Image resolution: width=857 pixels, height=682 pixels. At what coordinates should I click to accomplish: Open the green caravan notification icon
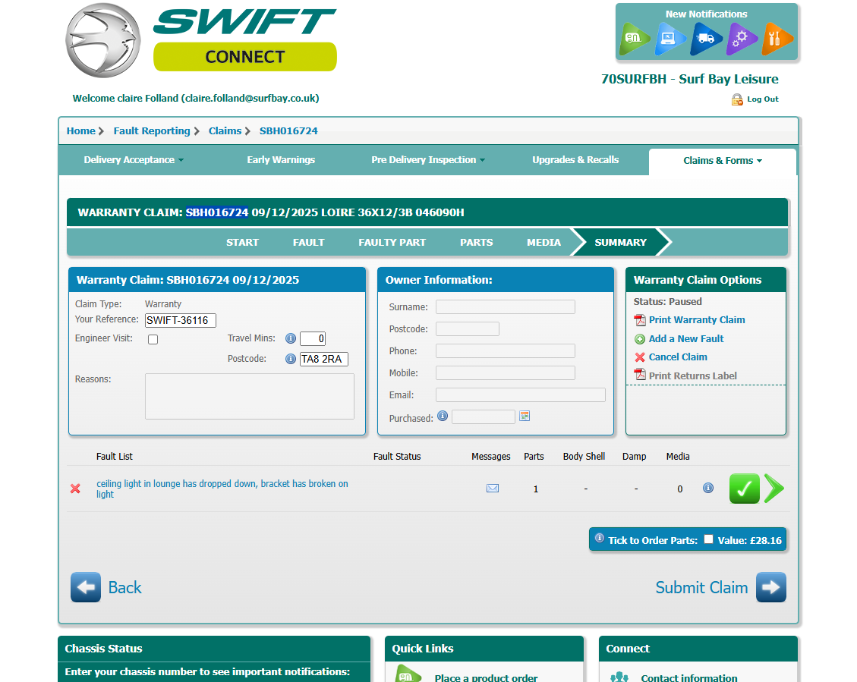pos(636,39)
